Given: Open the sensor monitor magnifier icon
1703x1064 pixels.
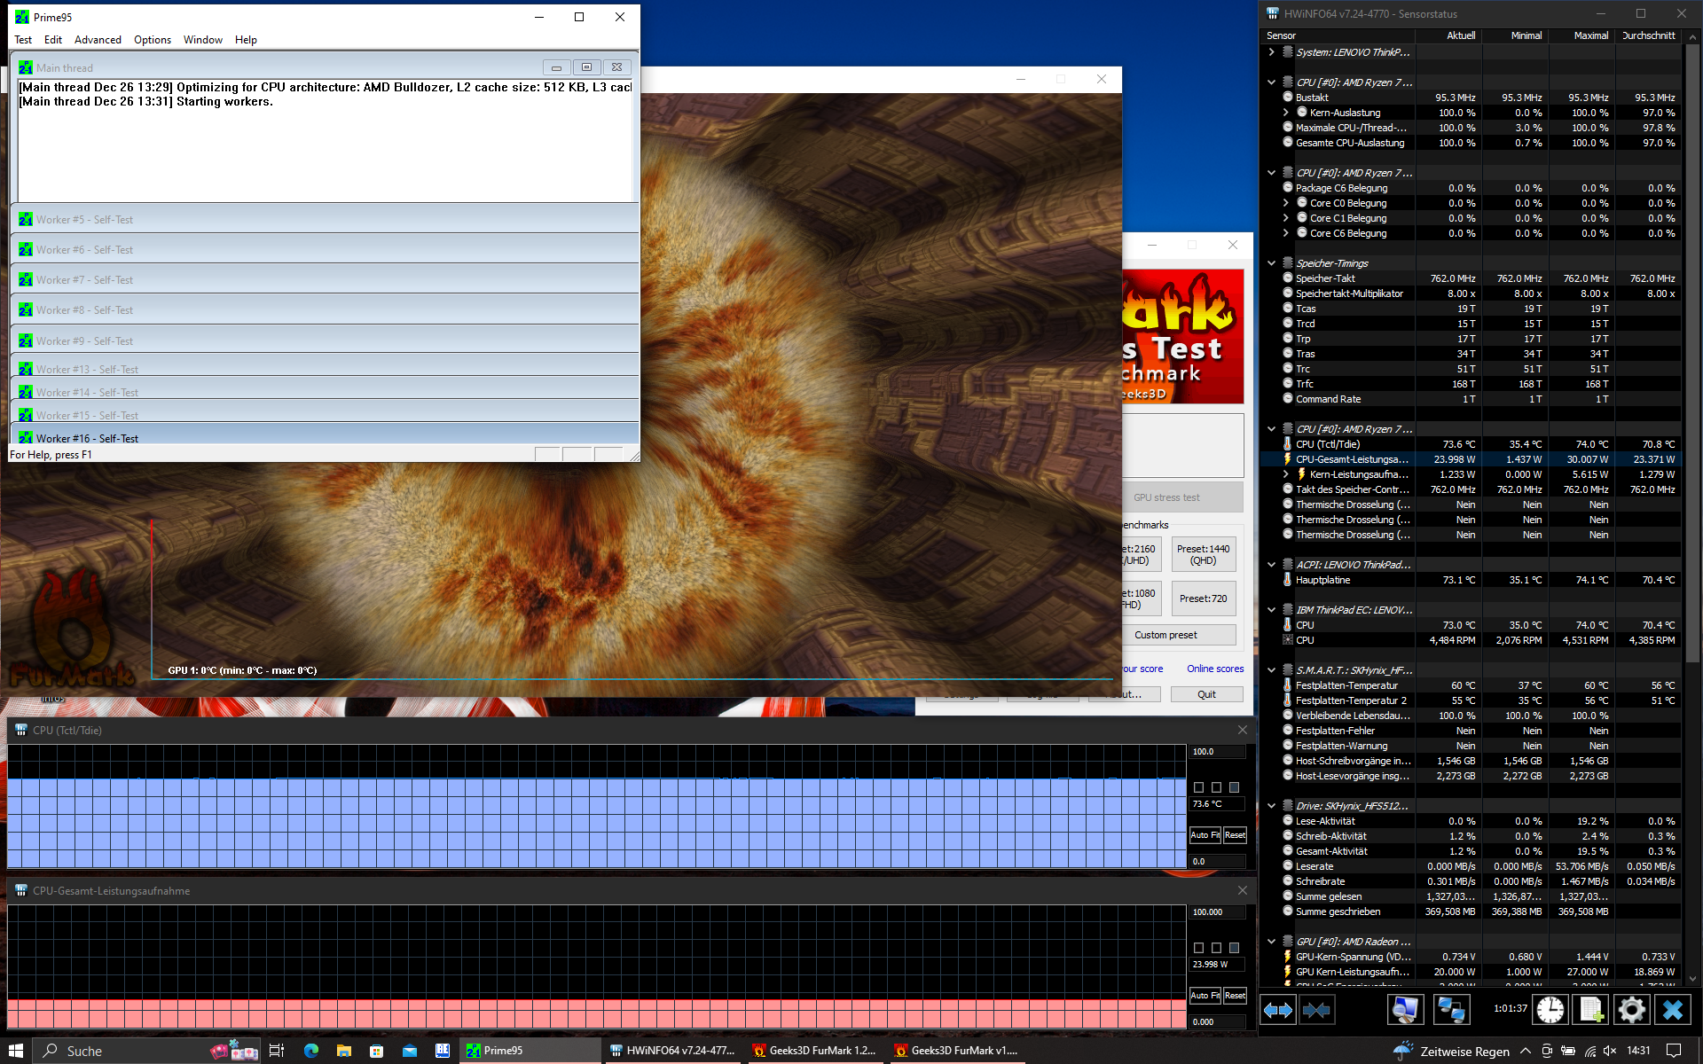Looking at the screenshot, I should (1406, 1010).
